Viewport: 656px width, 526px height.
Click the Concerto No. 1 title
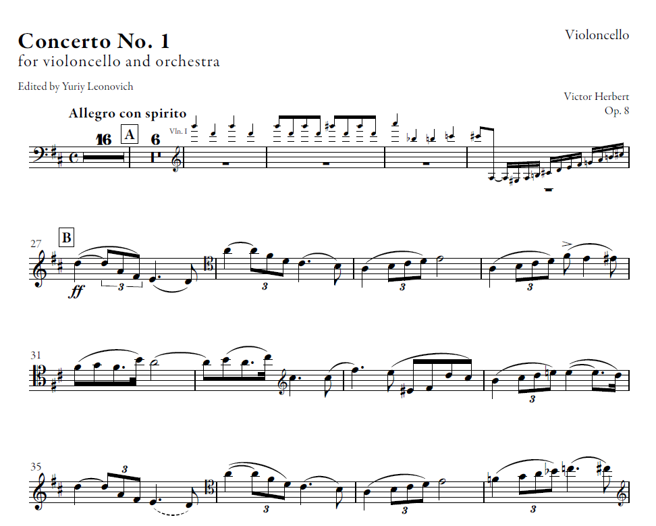coord(94,41)
